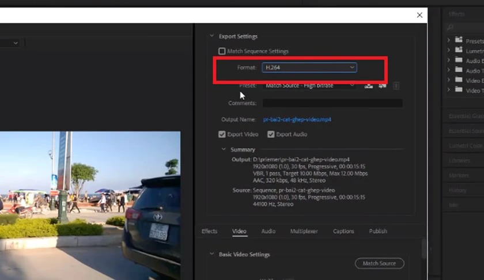Select the Lumetri Presets folder icon
484x280 pixels.
coord(459,50)
